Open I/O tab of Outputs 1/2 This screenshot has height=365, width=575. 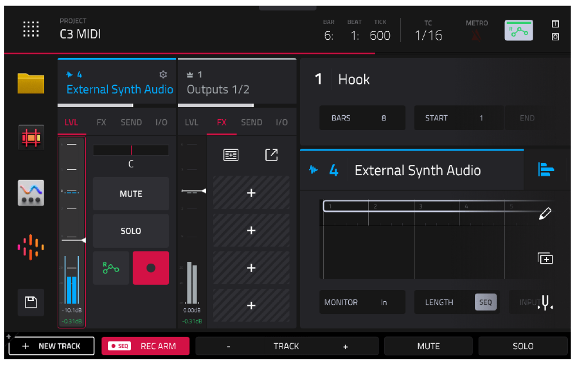(x=282, y=123)
